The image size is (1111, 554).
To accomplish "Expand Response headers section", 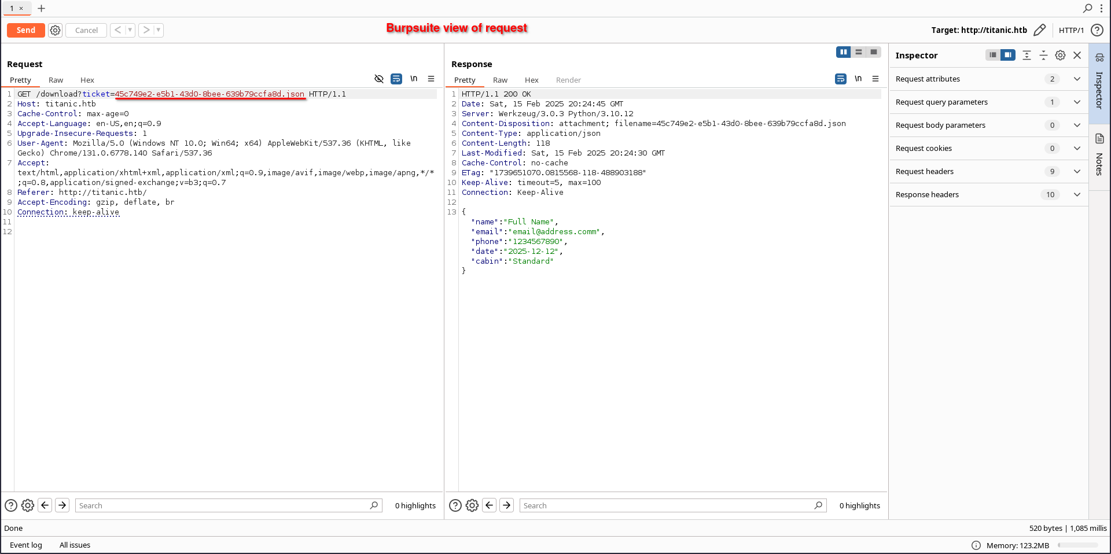I will pyautogui.click(x=1077, y=194).
